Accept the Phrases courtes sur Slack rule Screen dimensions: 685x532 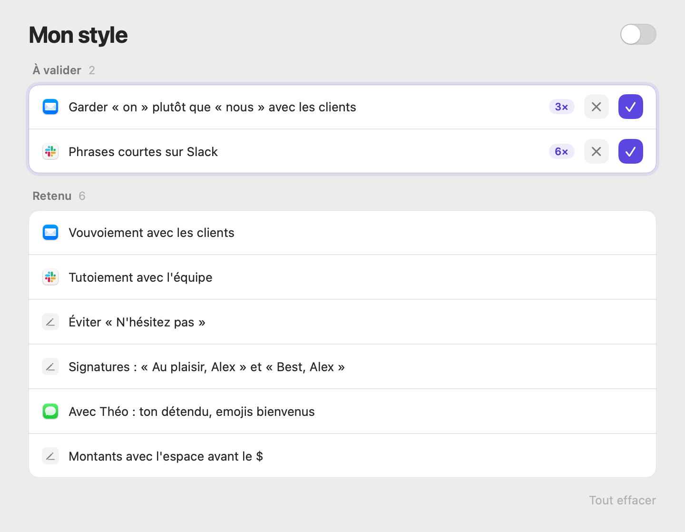(630, 151)
